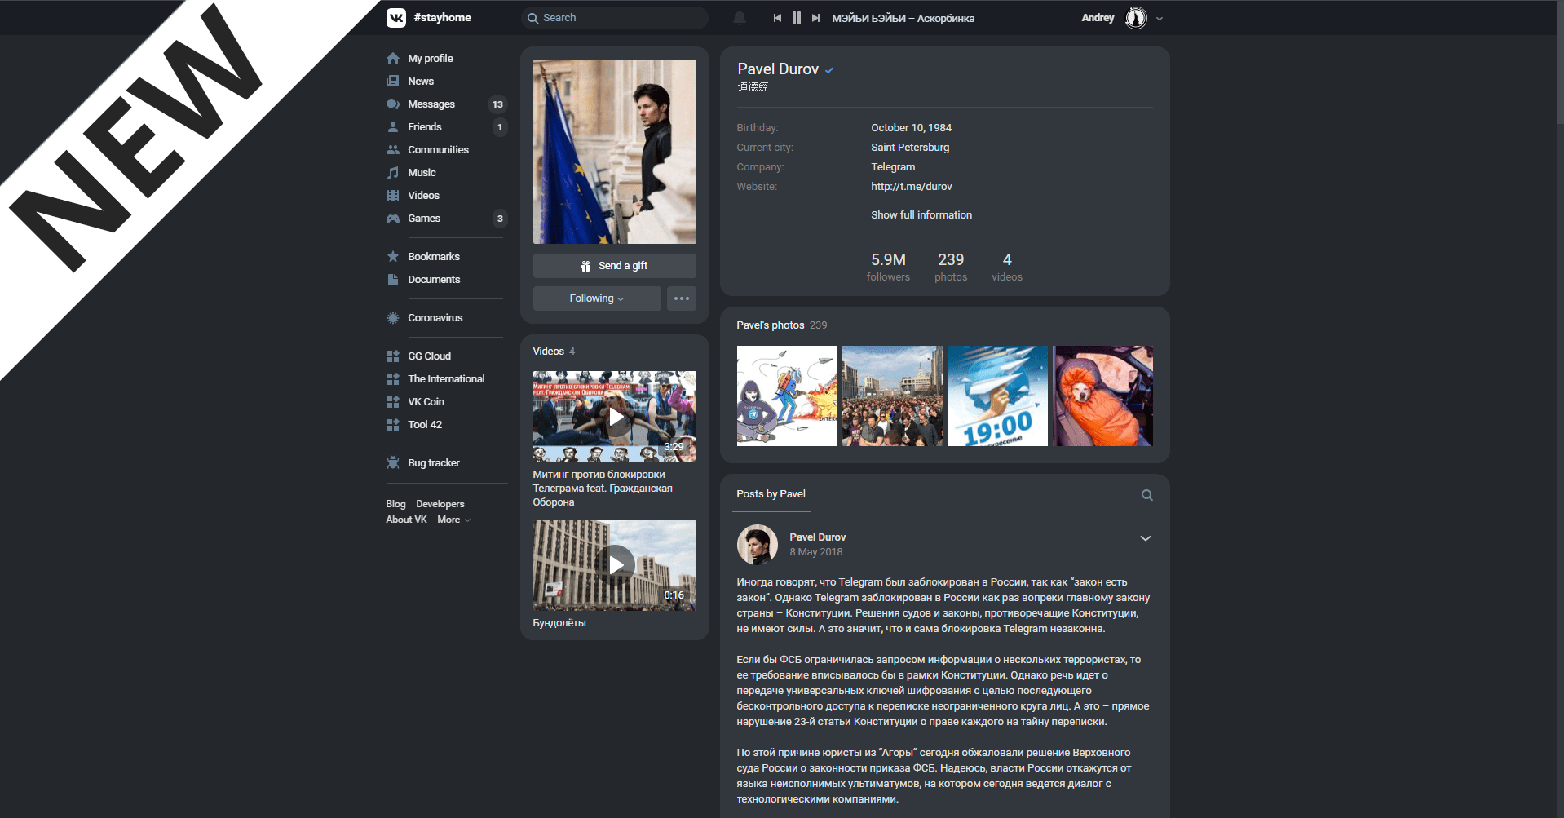Open the Coronavirus information section
1564x818 pixels.
(435, 317)
